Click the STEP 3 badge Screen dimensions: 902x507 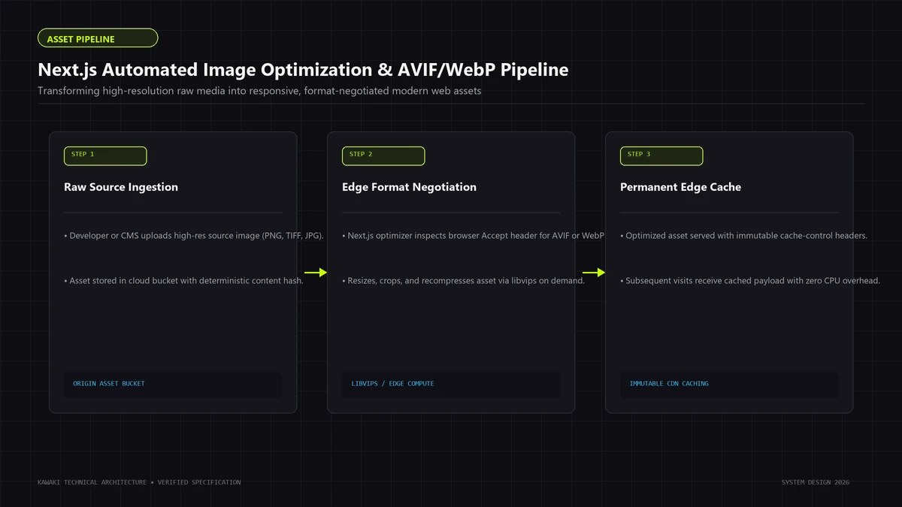click(x=661, y=155)
